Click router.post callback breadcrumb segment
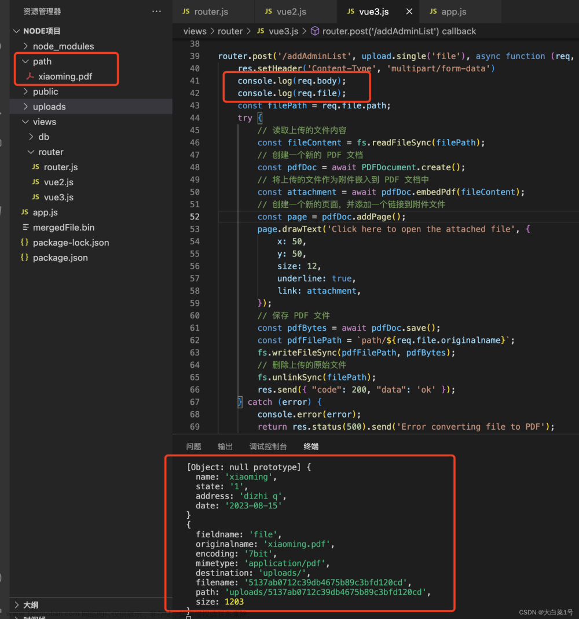 [399, 31]
